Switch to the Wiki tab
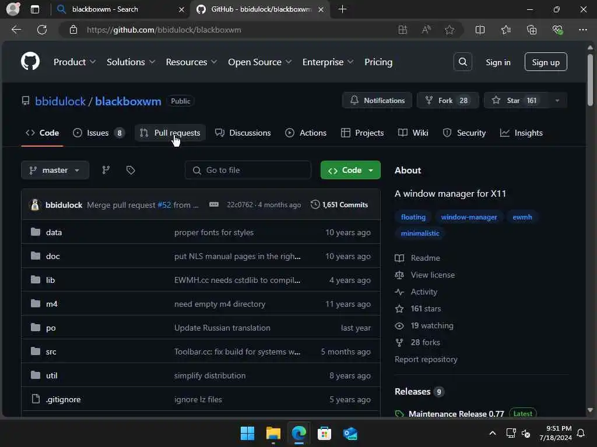 (413, 133)
